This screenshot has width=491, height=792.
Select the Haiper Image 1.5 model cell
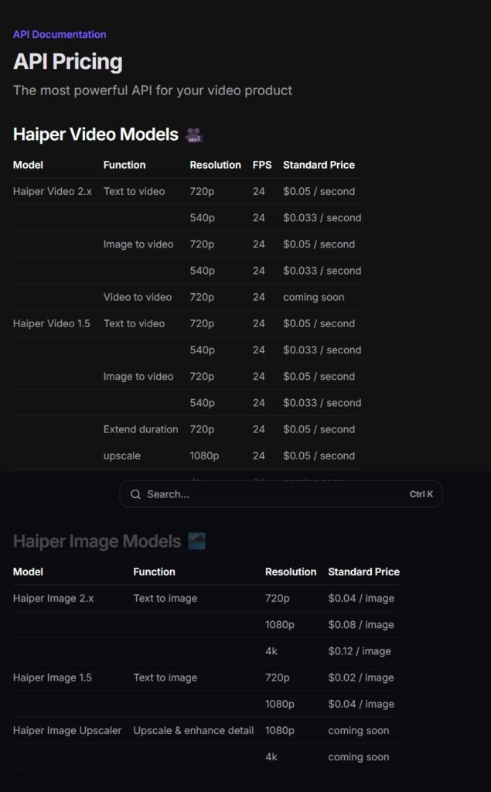pos(53,678)
